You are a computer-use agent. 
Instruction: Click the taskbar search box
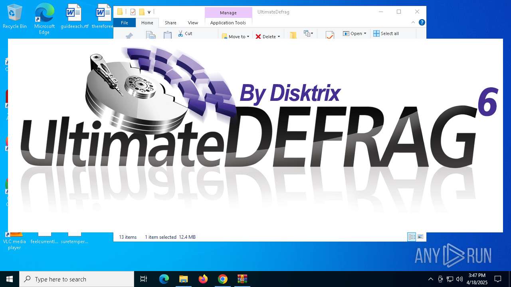click(x=77, y=279)
